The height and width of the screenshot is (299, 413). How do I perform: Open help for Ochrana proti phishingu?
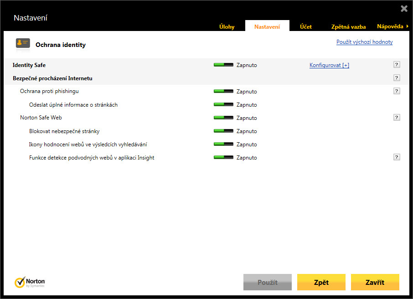(397, 91)
